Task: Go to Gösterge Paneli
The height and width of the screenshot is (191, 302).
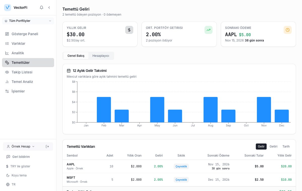Action: coord(28,34)
